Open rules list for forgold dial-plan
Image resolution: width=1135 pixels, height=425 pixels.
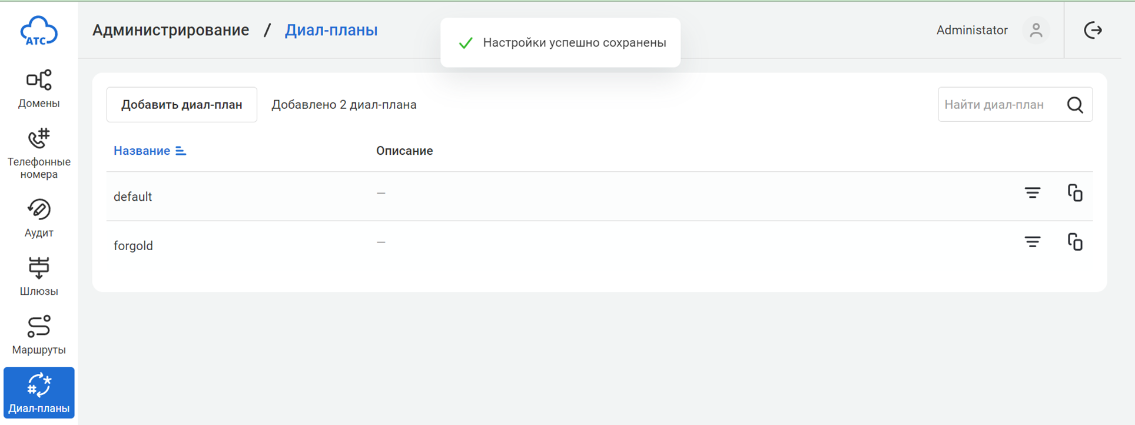click(1032, 242)
